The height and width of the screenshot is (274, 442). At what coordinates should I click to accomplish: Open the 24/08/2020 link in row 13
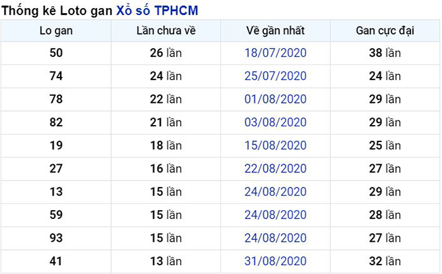click(x=275, y=192)
